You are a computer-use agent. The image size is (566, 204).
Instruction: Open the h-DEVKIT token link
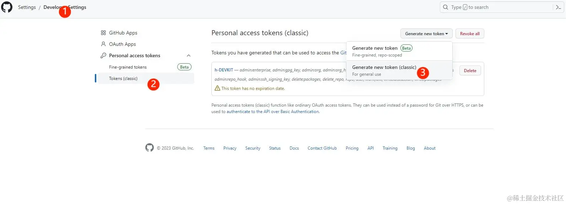[x=224, y=70]
